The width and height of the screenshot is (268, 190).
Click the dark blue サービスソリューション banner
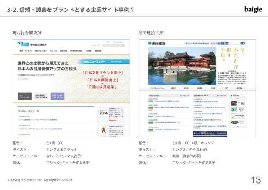pyautogui.click(x=210, y=133)
